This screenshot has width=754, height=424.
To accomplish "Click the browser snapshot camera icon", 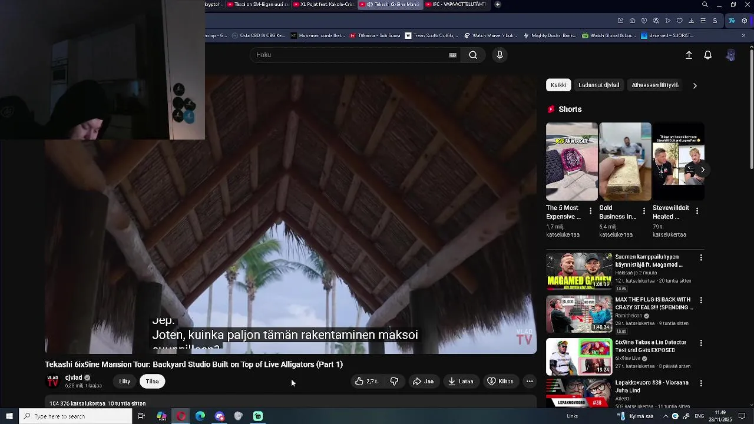I will tap(632, 21).
